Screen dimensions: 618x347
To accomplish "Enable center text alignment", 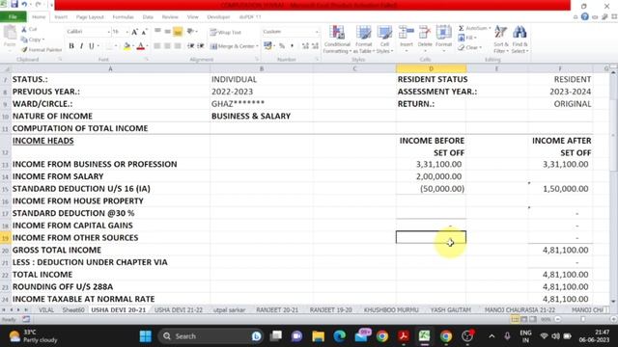I will 167,46.
